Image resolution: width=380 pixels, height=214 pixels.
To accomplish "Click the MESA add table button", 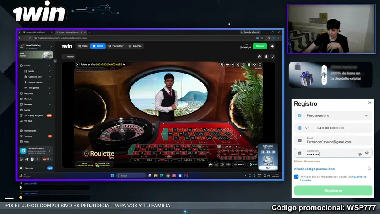I will 239,165.
